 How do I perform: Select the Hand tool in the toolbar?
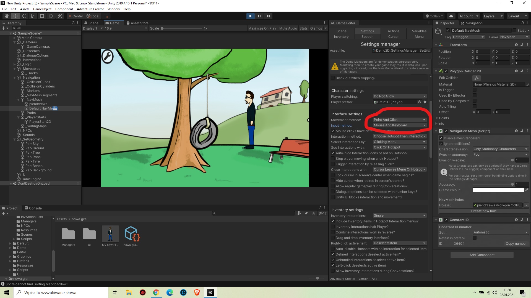tap(7, 16)
